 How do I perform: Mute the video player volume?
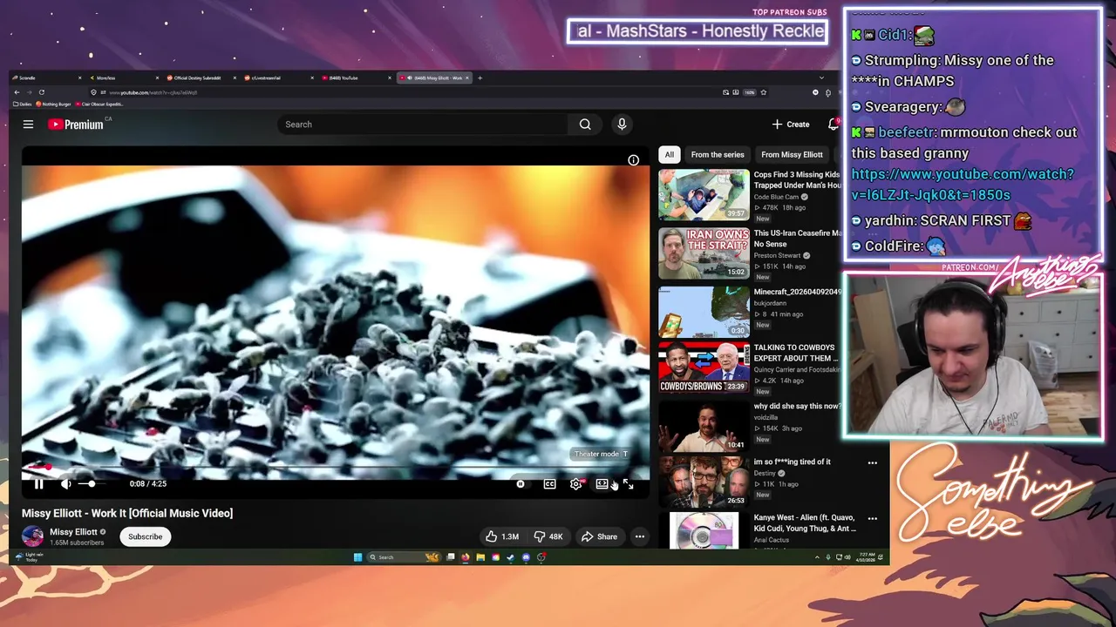(x=66, y=484)
